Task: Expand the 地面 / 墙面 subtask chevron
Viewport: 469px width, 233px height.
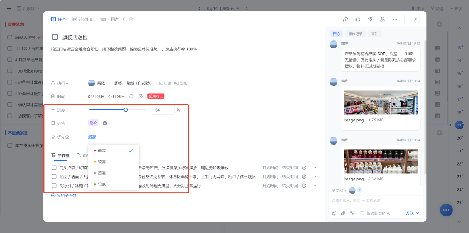Action: (314, 177)
